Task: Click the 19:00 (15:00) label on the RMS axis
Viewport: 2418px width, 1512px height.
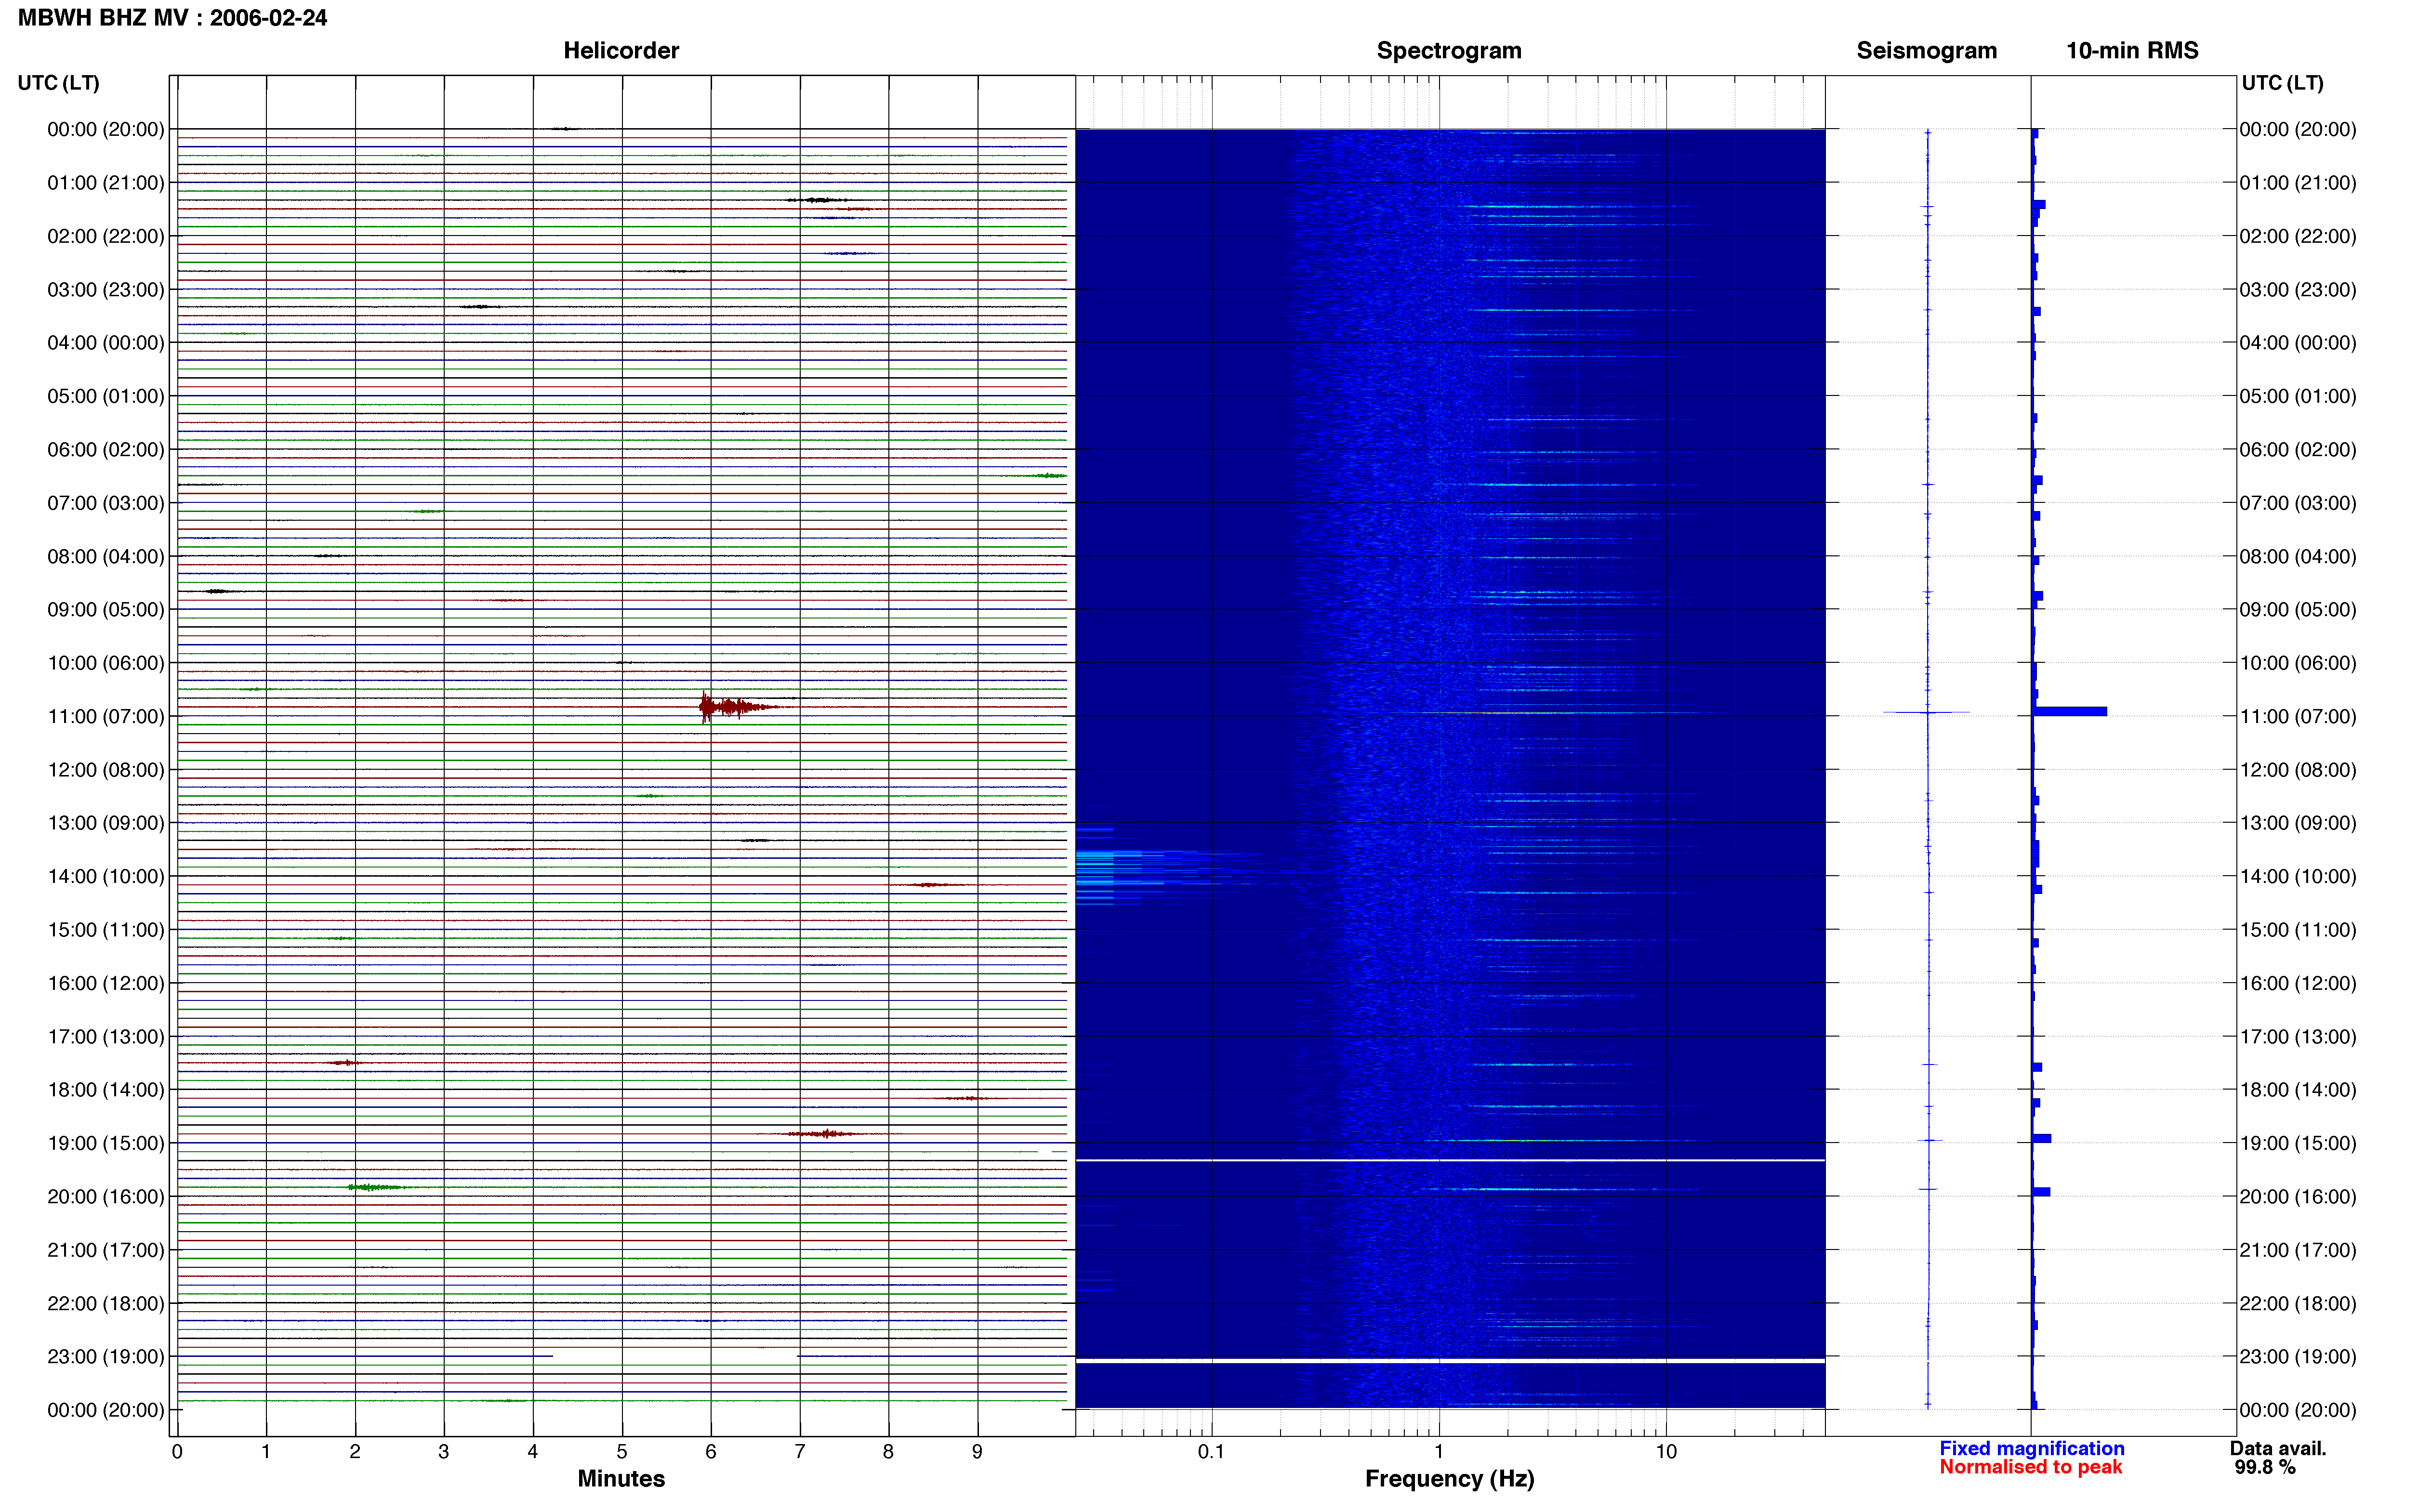Action: click(x=2298, y=1143)
